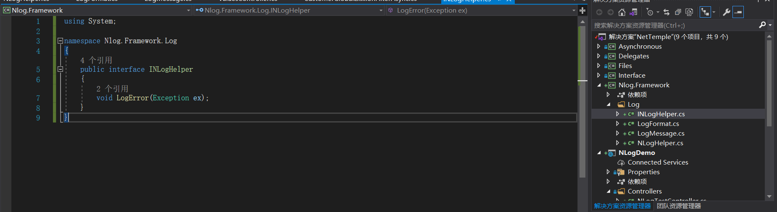Select the Connected Services item

[658, 162]
